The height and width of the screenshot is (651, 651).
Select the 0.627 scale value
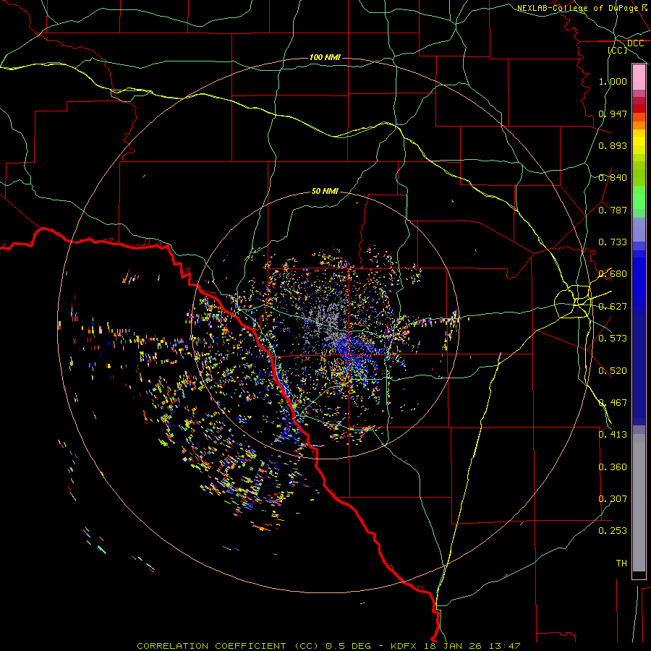pyautogui.click(x=613, y=307)
